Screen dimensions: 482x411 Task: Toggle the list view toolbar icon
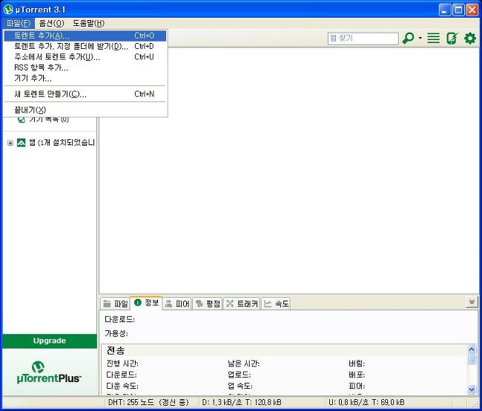(434, 38)
